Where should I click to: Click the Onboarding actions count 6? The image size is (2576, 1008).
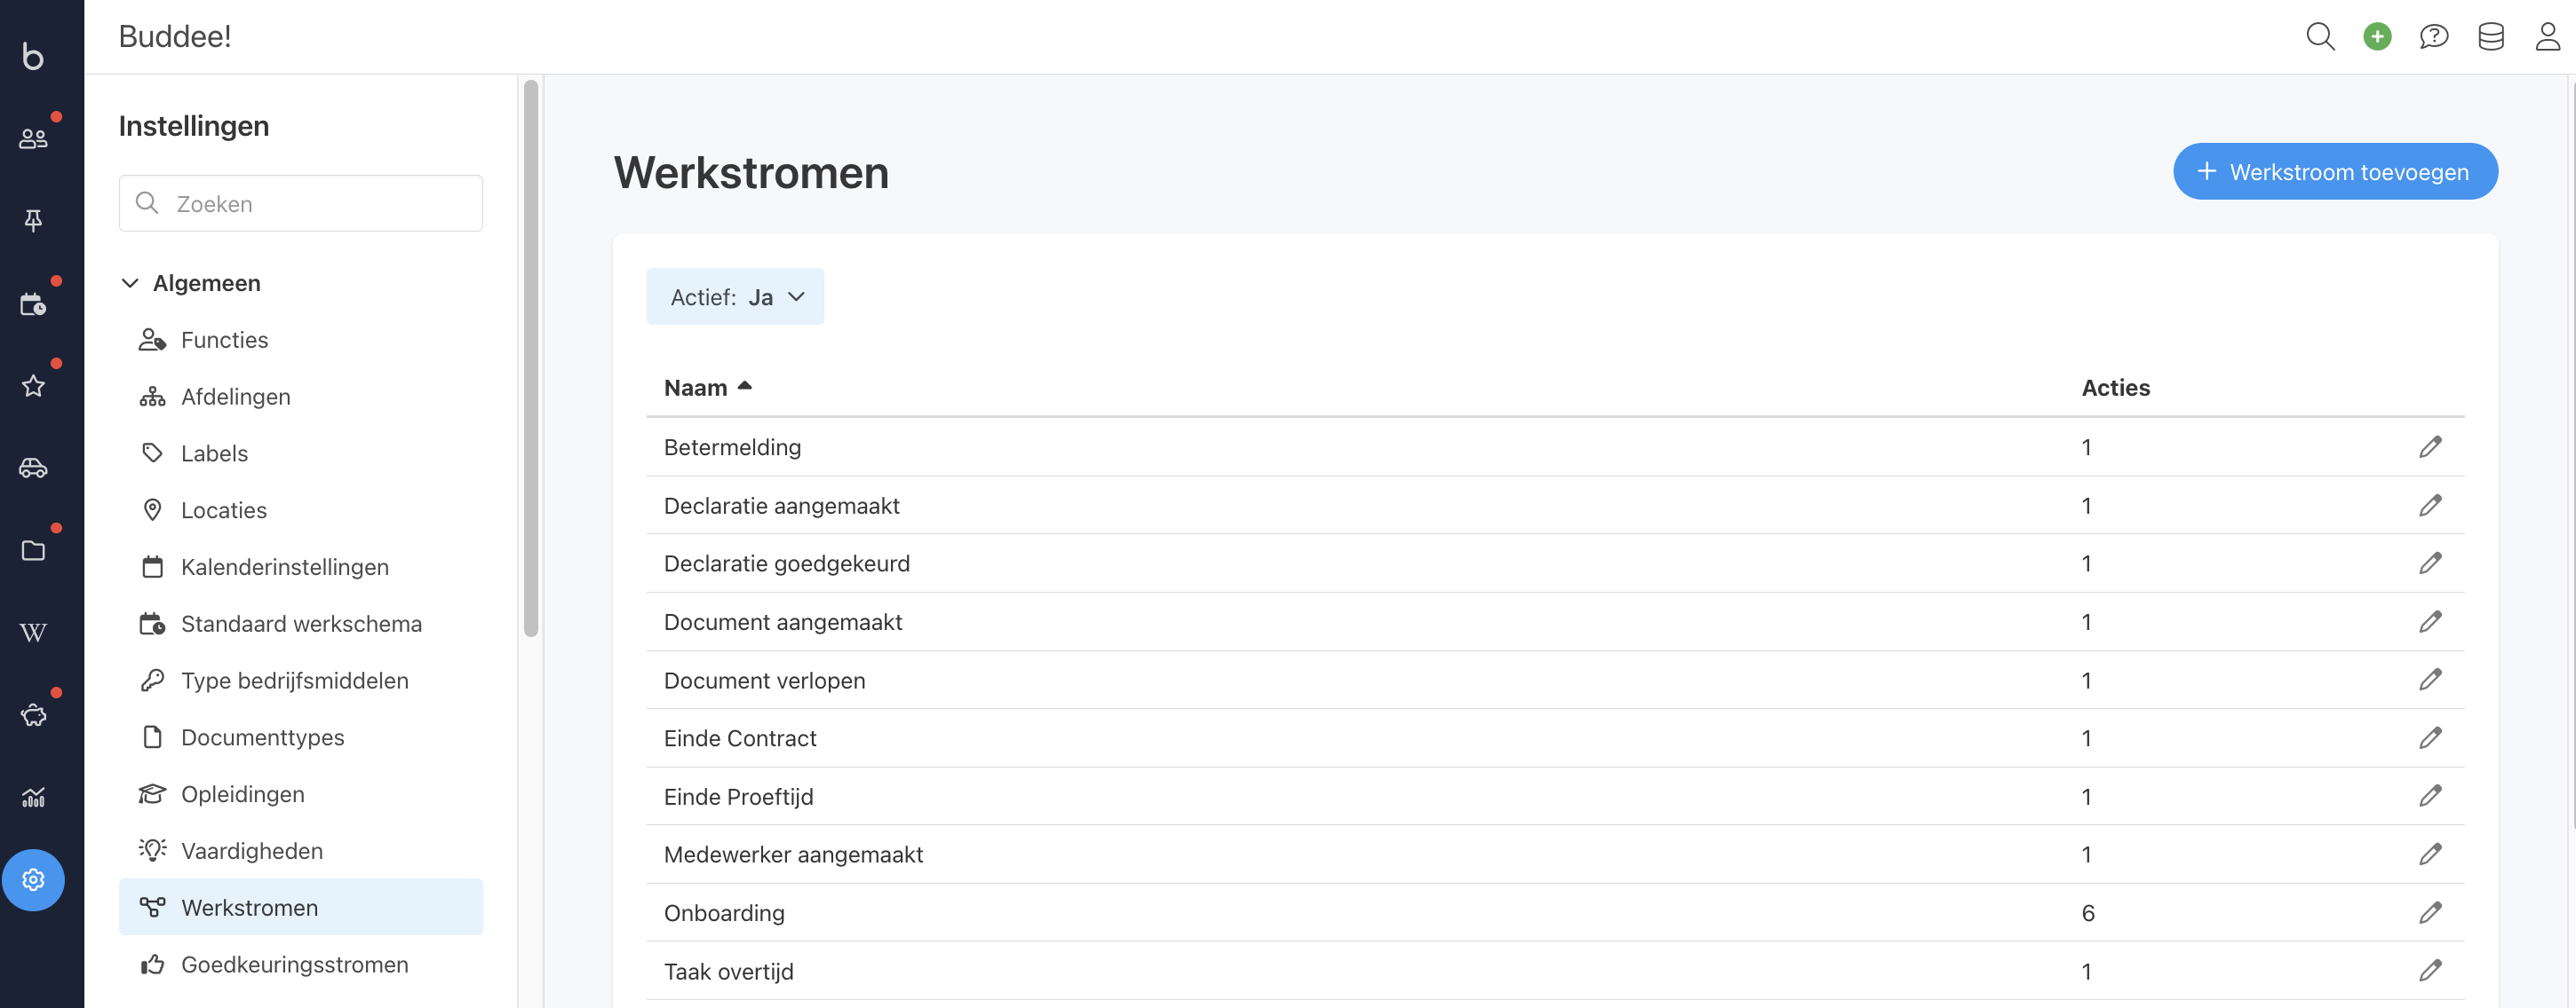2088,913
